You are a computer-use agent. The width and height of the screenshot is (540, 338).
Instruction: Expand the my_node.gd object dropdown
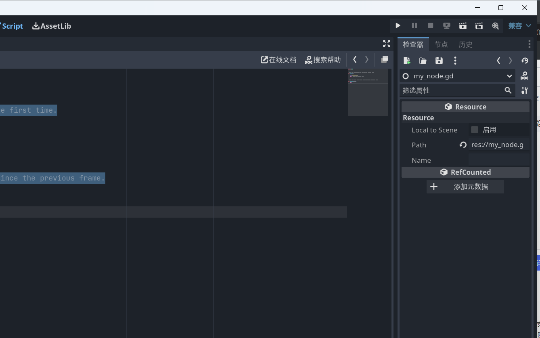click(457, 76)
